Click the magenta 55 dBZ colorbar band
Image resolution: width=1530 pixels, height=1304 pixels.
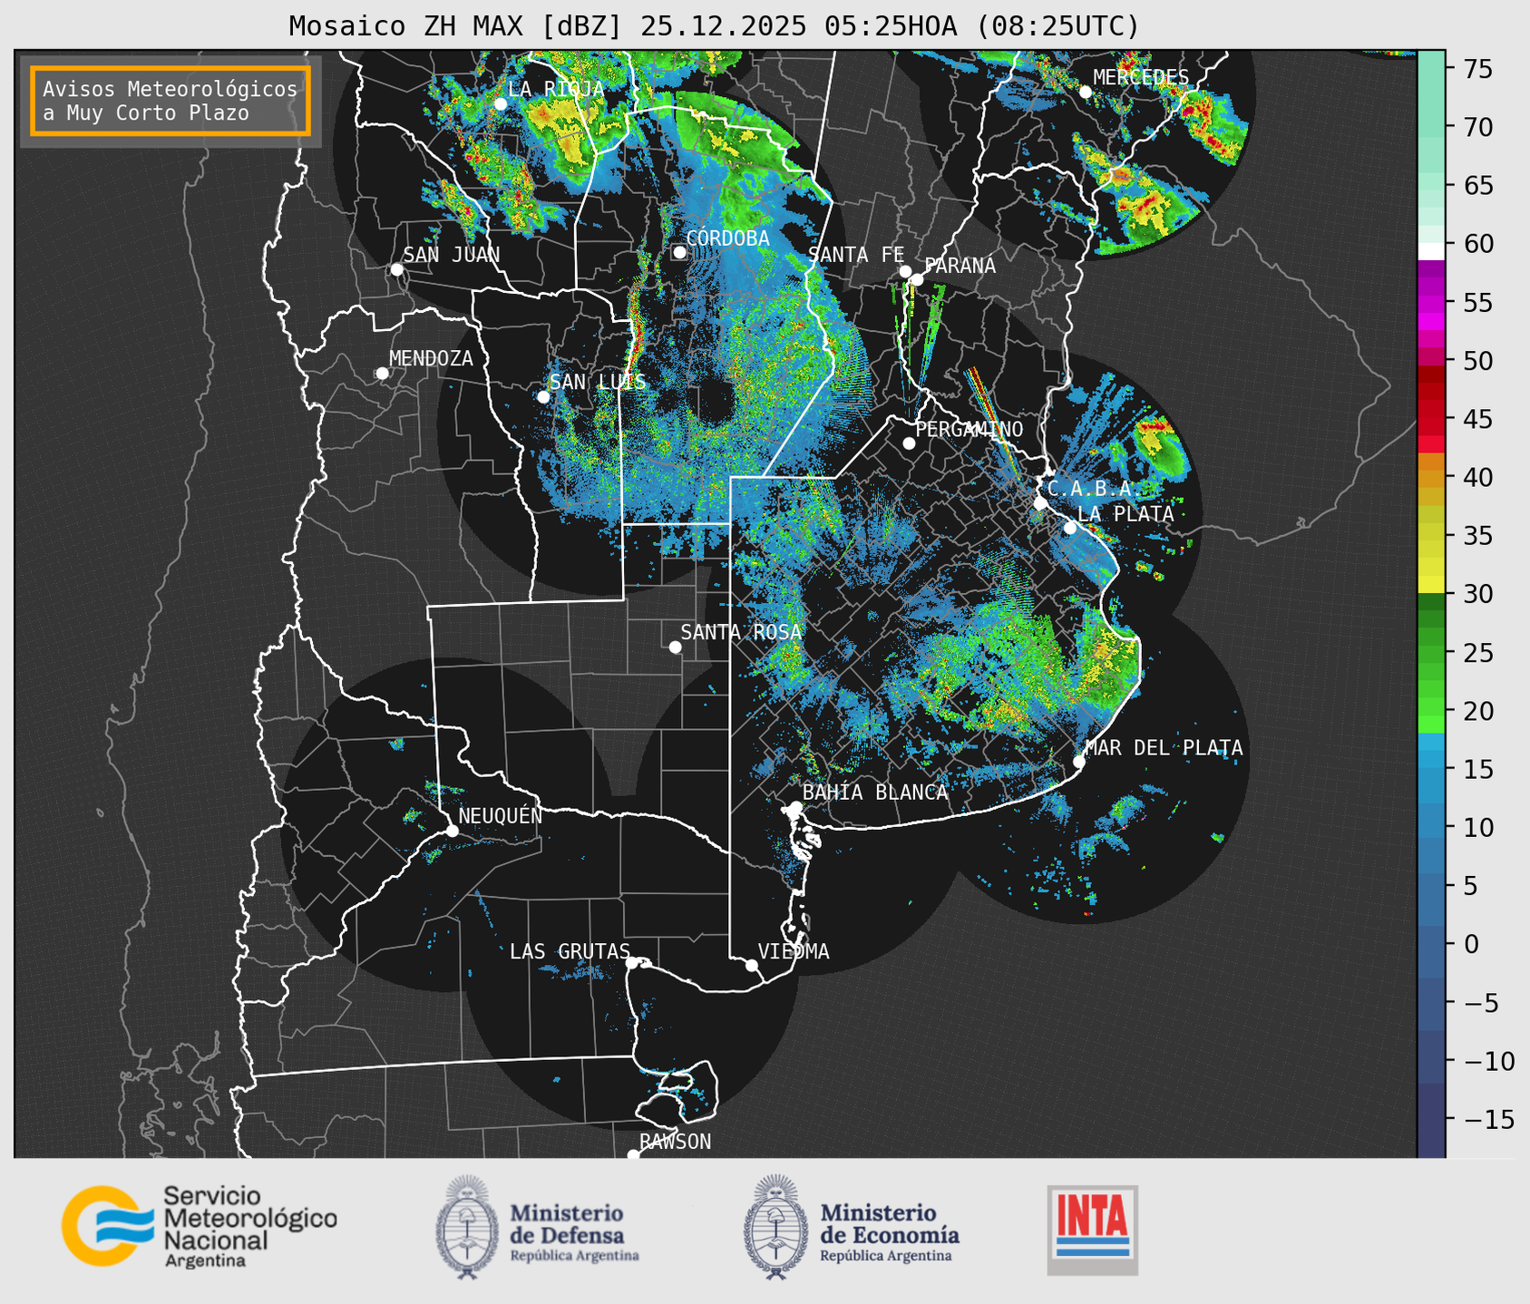click(x=1431, y=302)
